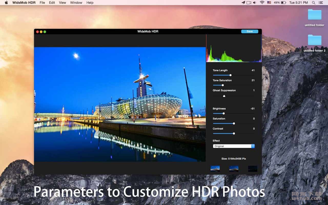
Task: Select the middle bracketed photo thumbnail
Action: click(x=234, y=169)
